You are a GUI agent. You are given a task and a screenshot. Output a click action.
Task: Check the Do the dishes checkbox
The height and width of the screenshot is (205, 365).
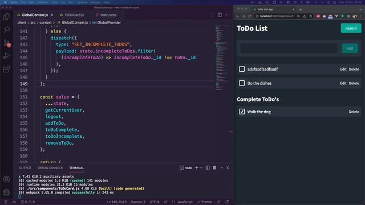242,83
